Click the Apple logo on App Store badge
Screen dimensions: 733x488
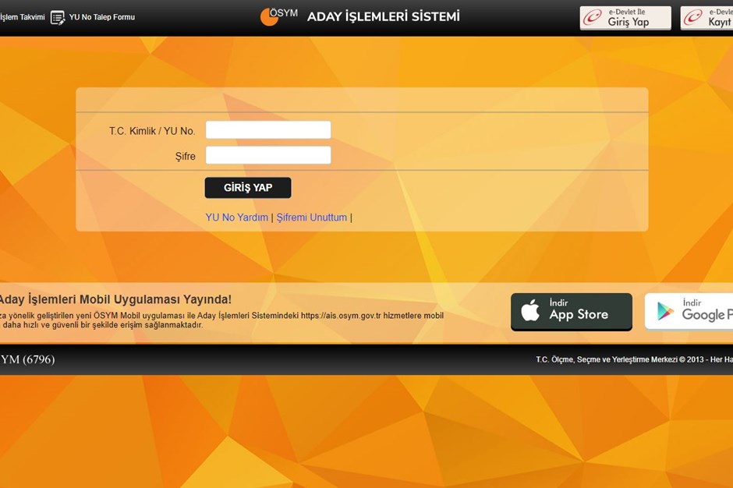530,310
